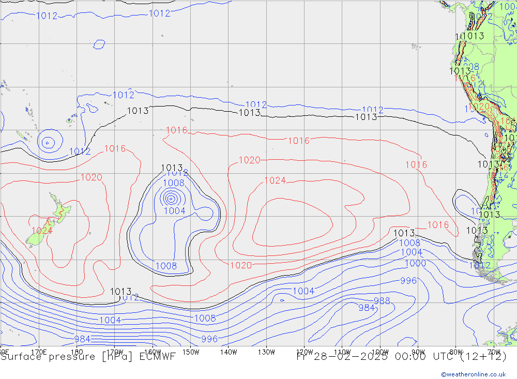
Task: Click the 1020 label above the 1024 high
Action: point(250,160)
